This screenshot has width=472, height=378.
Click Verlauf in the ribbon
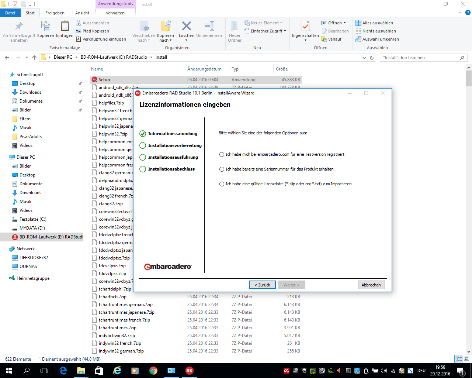(332, 39)
